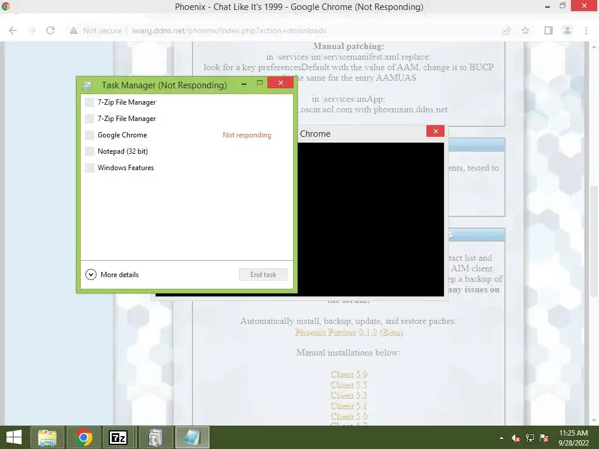The height and width of the screenshot is (449, 599).
Task: Click the Manual patching heading
Action: [x=349, y=46]
